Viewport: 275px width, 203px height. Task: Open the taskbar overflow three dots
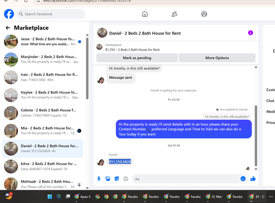click(271, 196)
